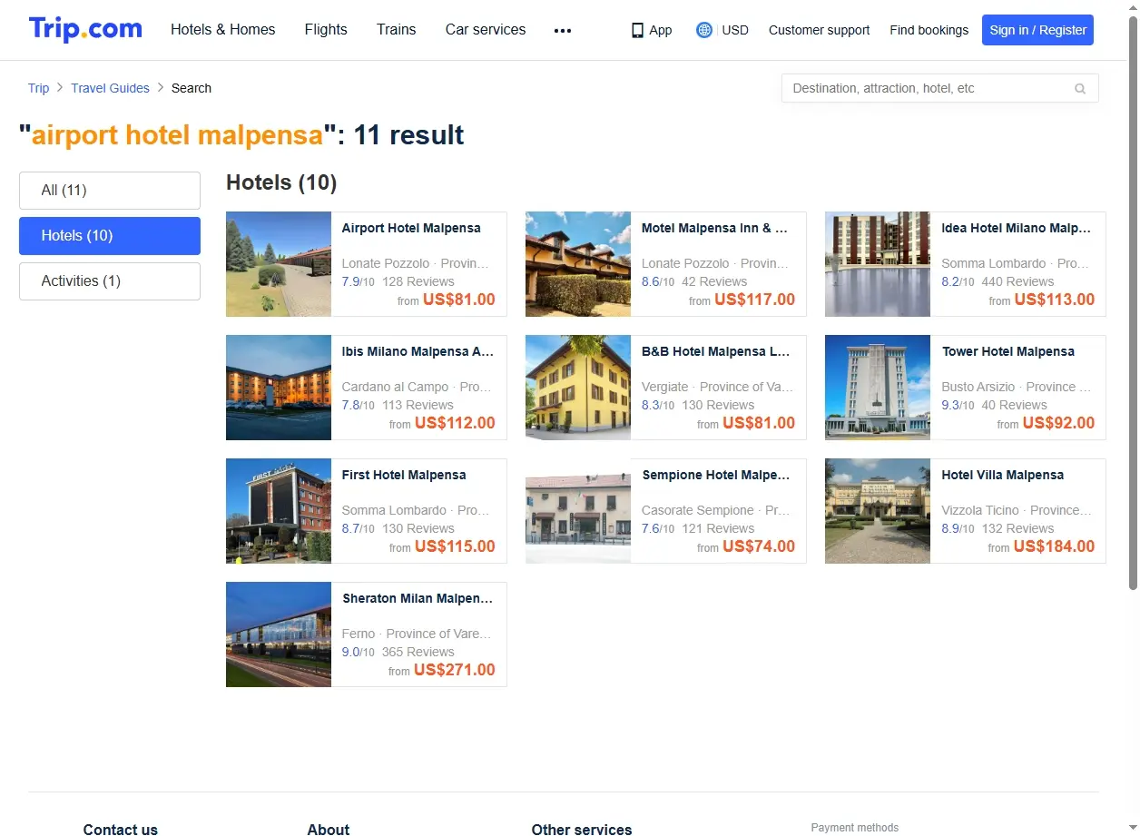The image size is (1140, 836).
Task: Click the 9.3/10 Tower Hotel rating
Action: pos(958,405)
